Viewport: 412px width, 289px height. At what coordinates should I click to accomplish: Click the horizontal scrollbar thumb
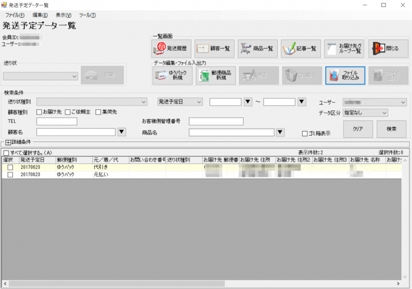(x=117, y=284)
